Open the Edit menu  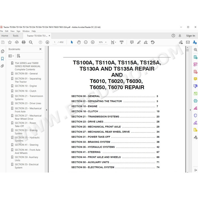(7, 31)
